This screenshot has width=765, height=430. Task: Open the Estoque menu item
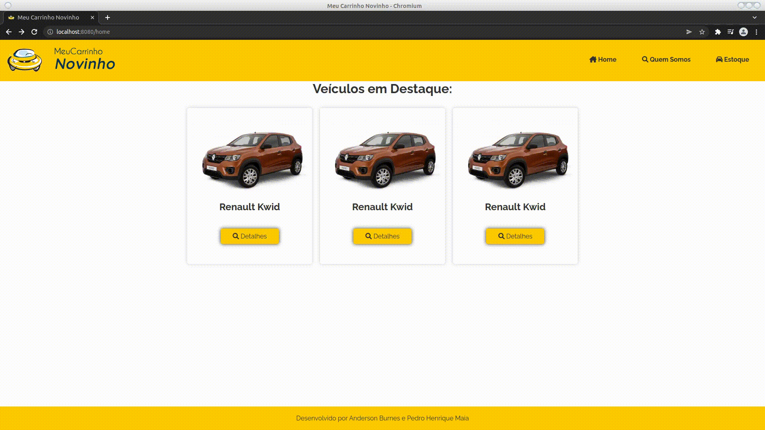732,59
